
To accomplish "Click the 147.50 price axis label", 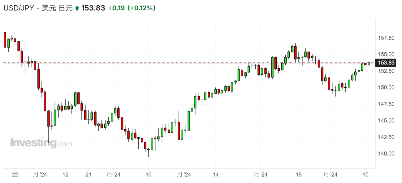I will (x=386, y=104).
